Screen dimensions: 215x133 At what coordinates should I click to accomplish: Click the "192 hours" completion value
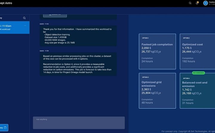(x=188, y=61)
